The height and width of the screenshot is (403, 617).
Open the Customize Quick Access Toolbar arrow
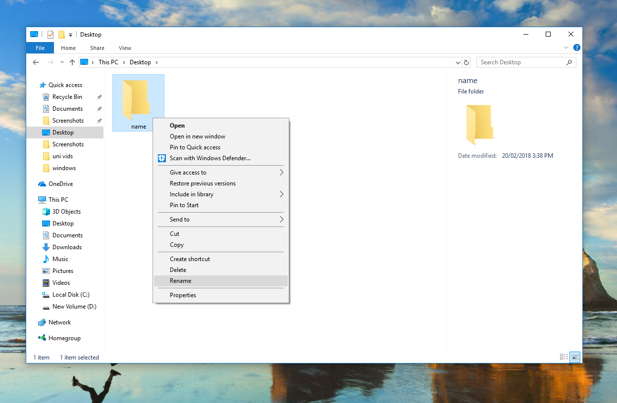(x=71, y=35)
